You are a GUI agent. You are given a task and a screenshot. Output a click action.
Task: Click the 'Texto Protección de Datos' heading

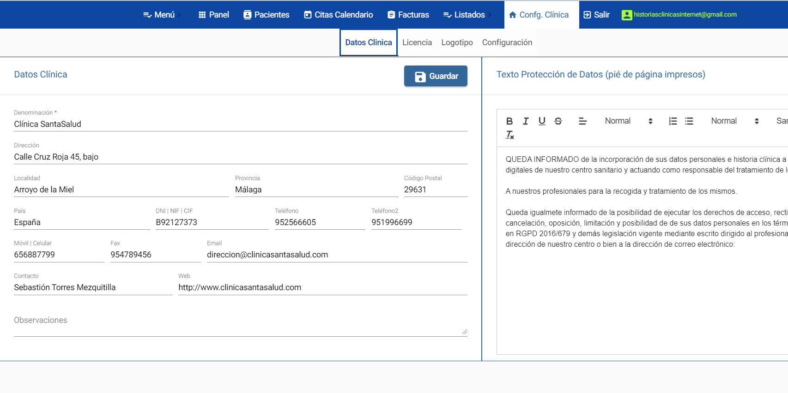pos(600,74)
